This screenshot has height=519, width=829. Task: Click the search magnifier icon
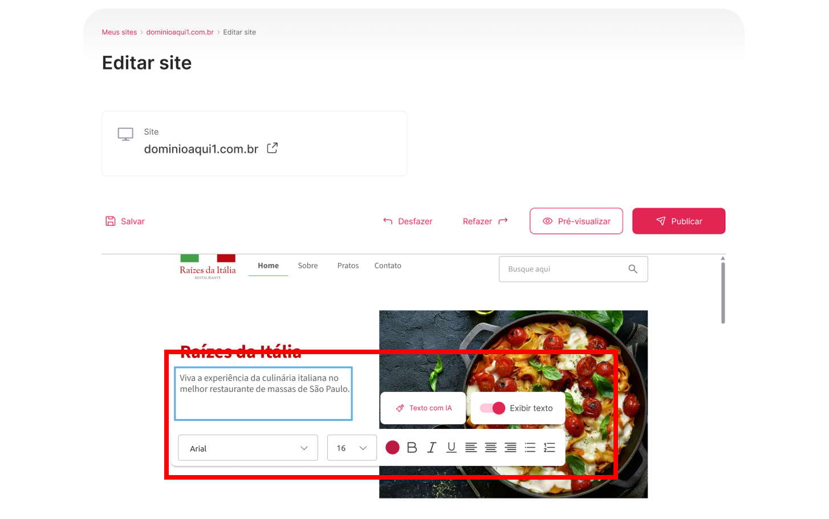pyautogui.click(x=633, y=269)
